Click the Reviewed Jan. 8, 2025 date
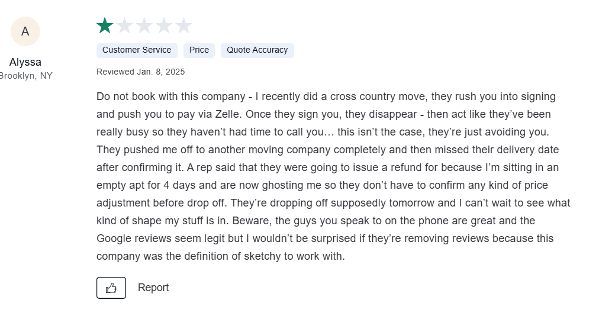 141,72
